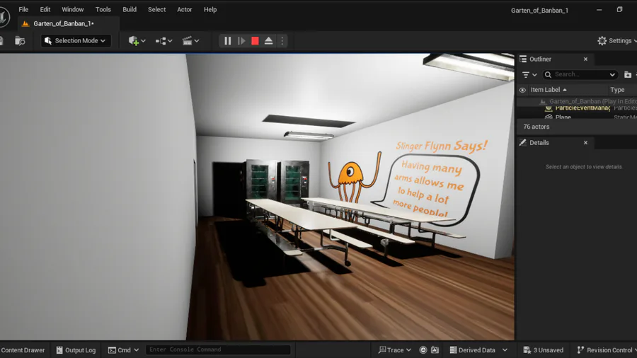Screen dimensions: 637x358
Task: Open the Revision Control menu
Action: (x=607, y=350)
